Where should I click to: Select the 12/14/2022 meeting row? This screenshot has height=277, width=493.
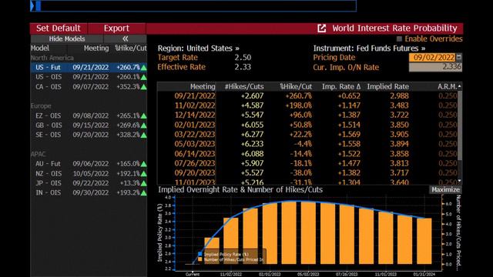(307, 115)
